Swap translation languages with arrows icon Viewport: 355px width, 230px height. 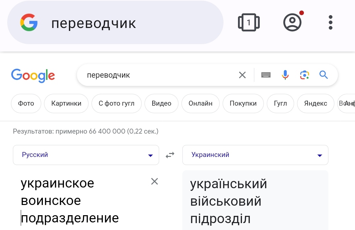[170, 155]
